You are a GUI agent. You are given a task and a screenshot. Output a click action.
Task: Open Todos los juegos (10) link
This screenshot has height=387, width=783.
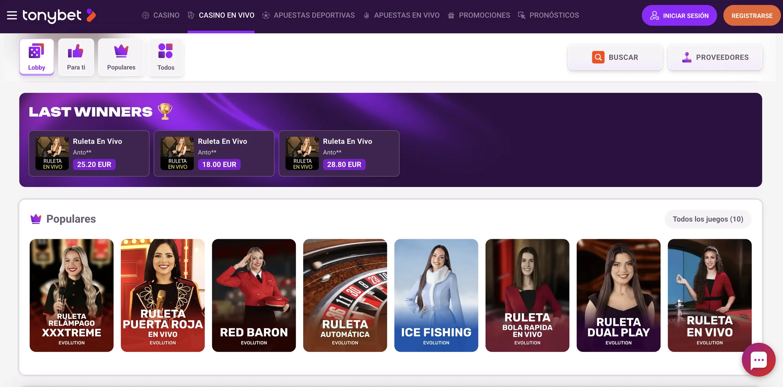click(x=708, y=219)
